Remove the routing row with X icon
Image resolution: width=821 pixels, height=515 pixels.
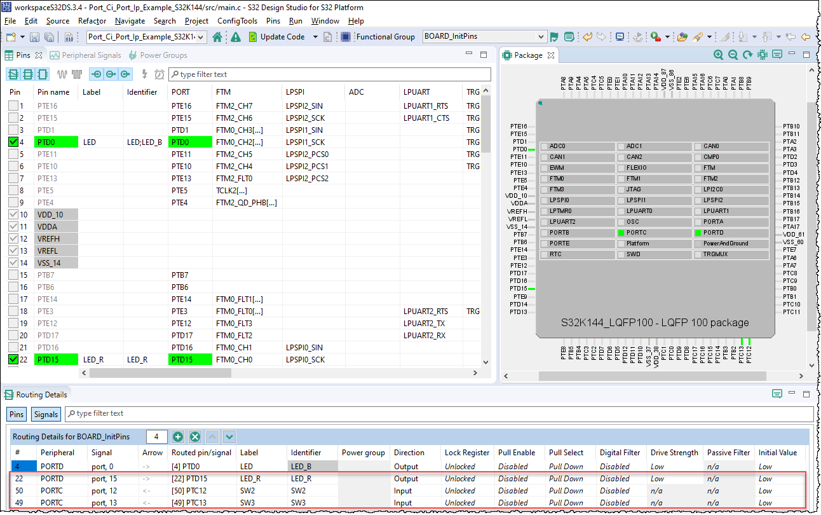(x=195, y=437)
